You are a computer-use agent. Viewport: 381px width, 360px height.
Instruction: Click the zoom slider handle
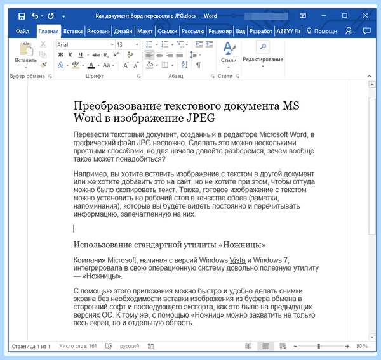[x=319, y=346]
